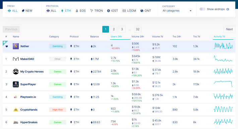Screen dimensions: 238x129
Task: Open the CryptoHands pyramid logo icon
Action: tap(16, 110)
